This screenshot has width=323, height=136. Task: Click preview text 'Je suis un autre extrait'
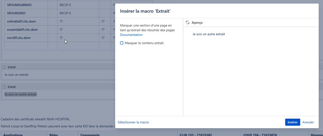(209, 34)
